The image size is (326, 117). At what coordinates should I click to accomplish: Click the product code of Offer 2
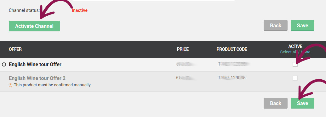(232, 78)
